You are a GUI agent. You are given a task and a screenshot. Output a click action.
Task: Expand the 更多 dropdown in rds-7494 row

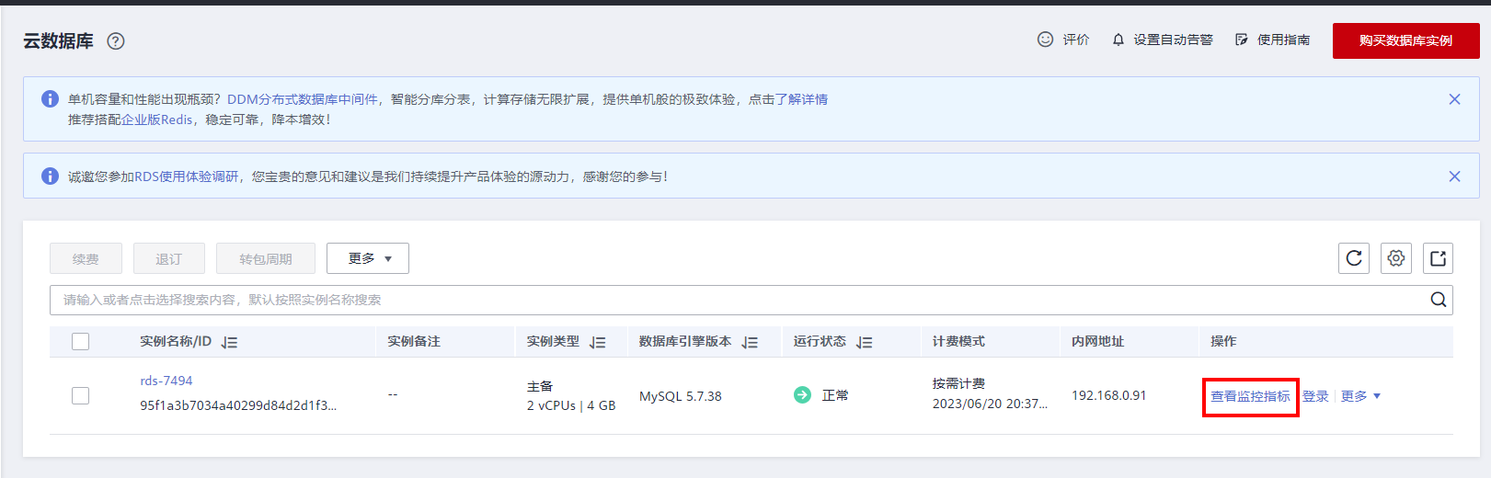click(1360, 396)
